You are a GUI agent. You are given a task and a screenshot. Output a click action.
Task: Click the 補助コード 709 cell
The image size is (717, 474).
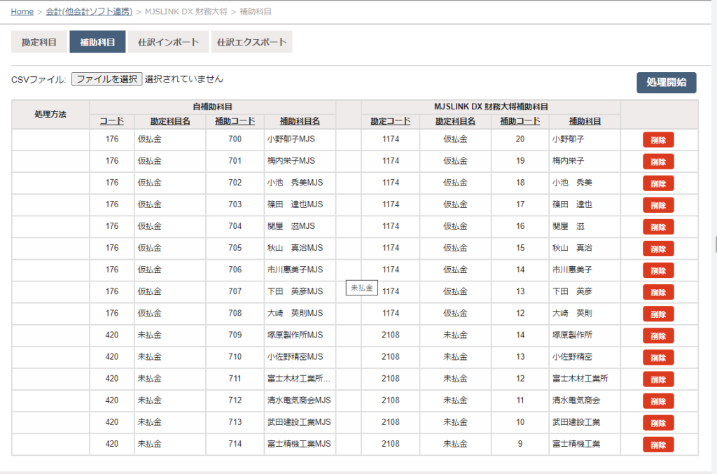point(235,335)
